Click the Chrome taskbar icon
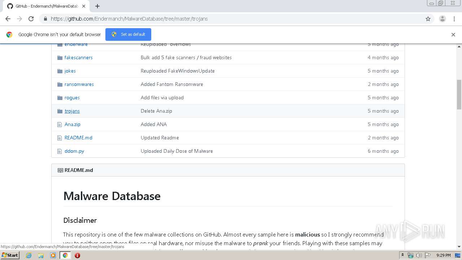Screen dimensions: 462x260 [x=65, y=255]
